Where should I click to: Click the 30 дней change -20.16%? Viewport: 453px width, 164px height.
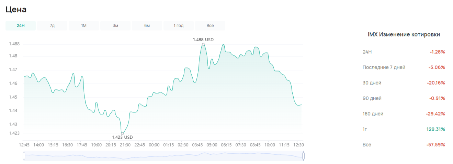pos(435,83)
